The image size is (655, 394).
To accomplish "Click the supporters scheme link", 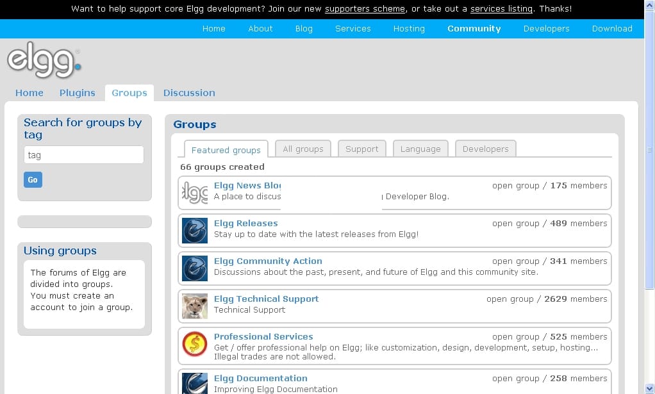I will [x=365, y=9].
